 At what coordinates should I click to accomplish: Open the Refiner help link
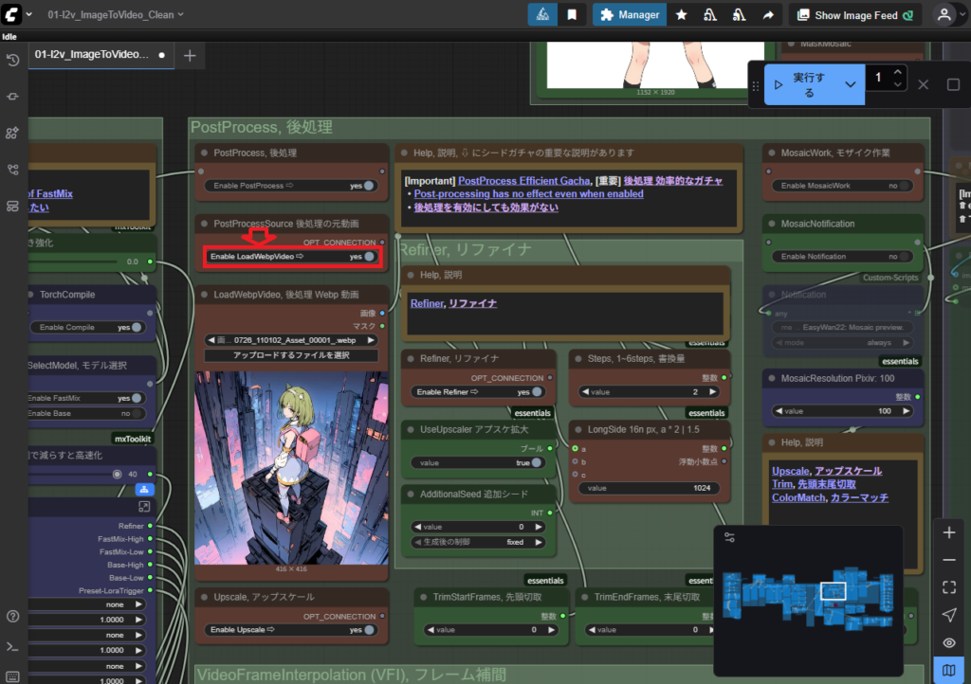tap(428, 303)
